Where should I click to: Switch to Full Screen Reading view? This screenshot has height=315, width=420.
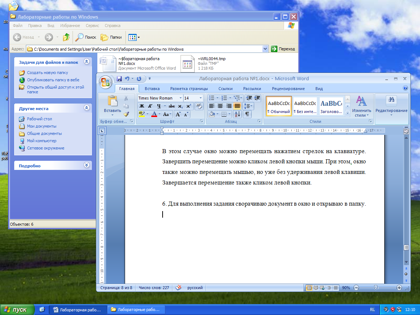click(316, 288)
